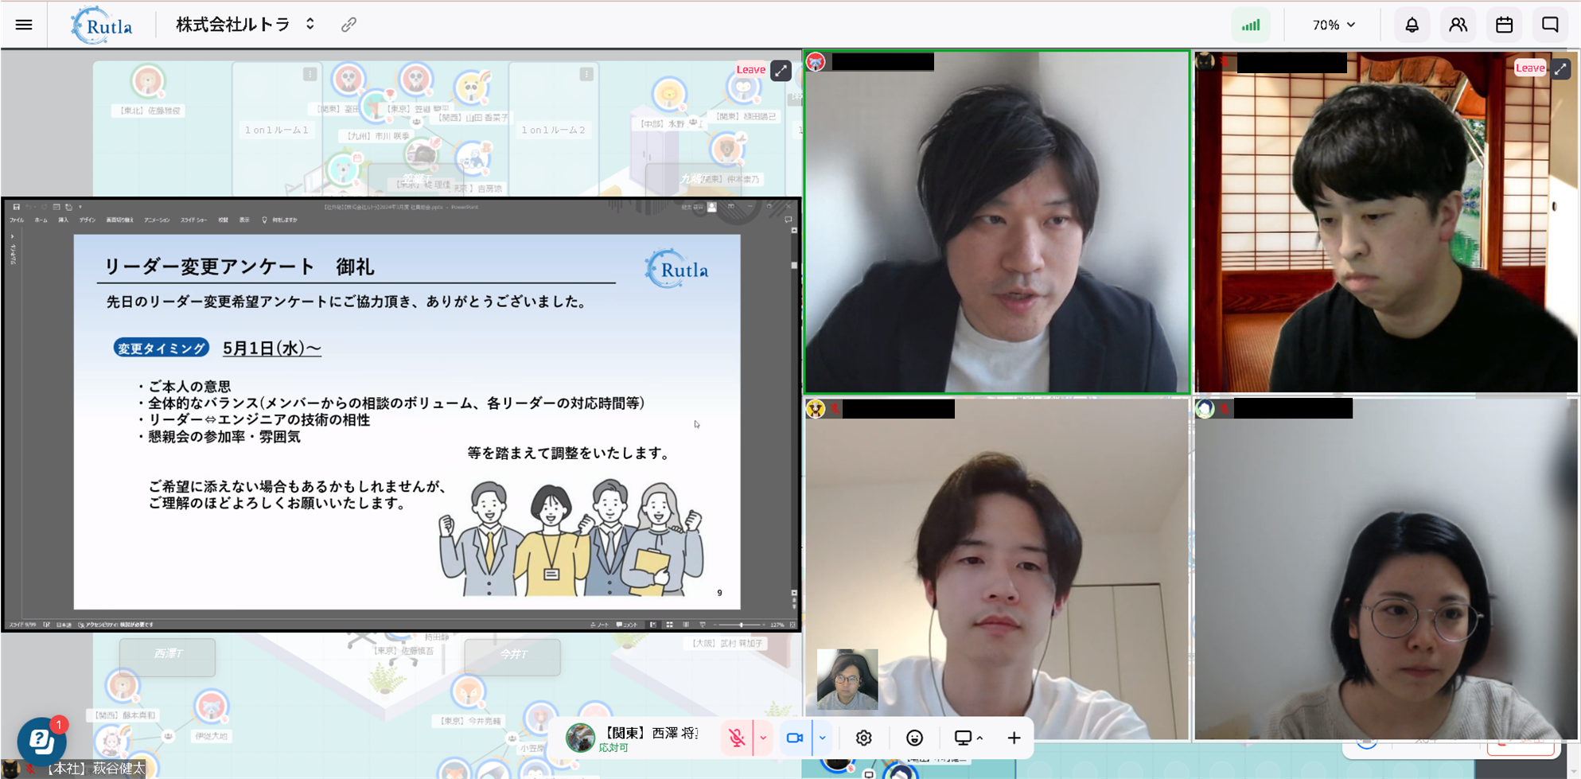This screenshot has height=779, width=1581.
Task: Expand the shared screen to fullscreen
Action: click(781, 71)
